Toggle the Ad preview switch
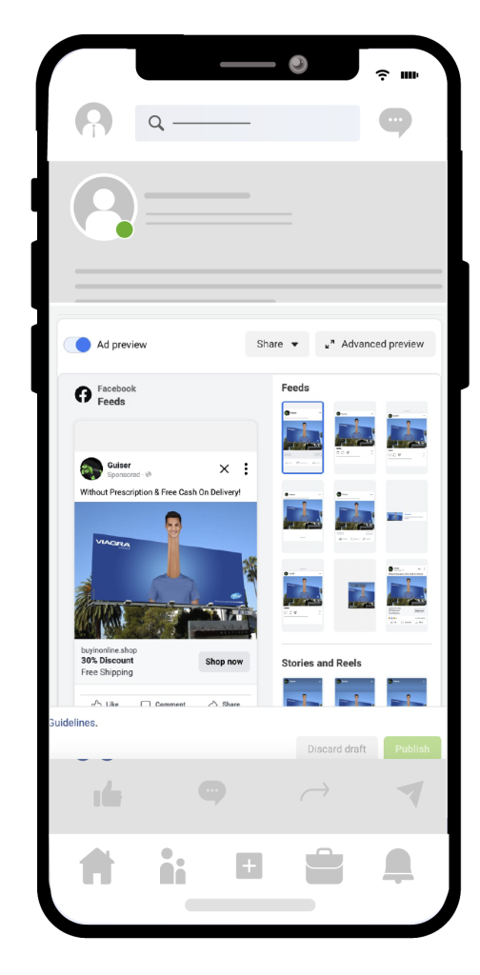480x975 pixels. (x=78, y=345)
